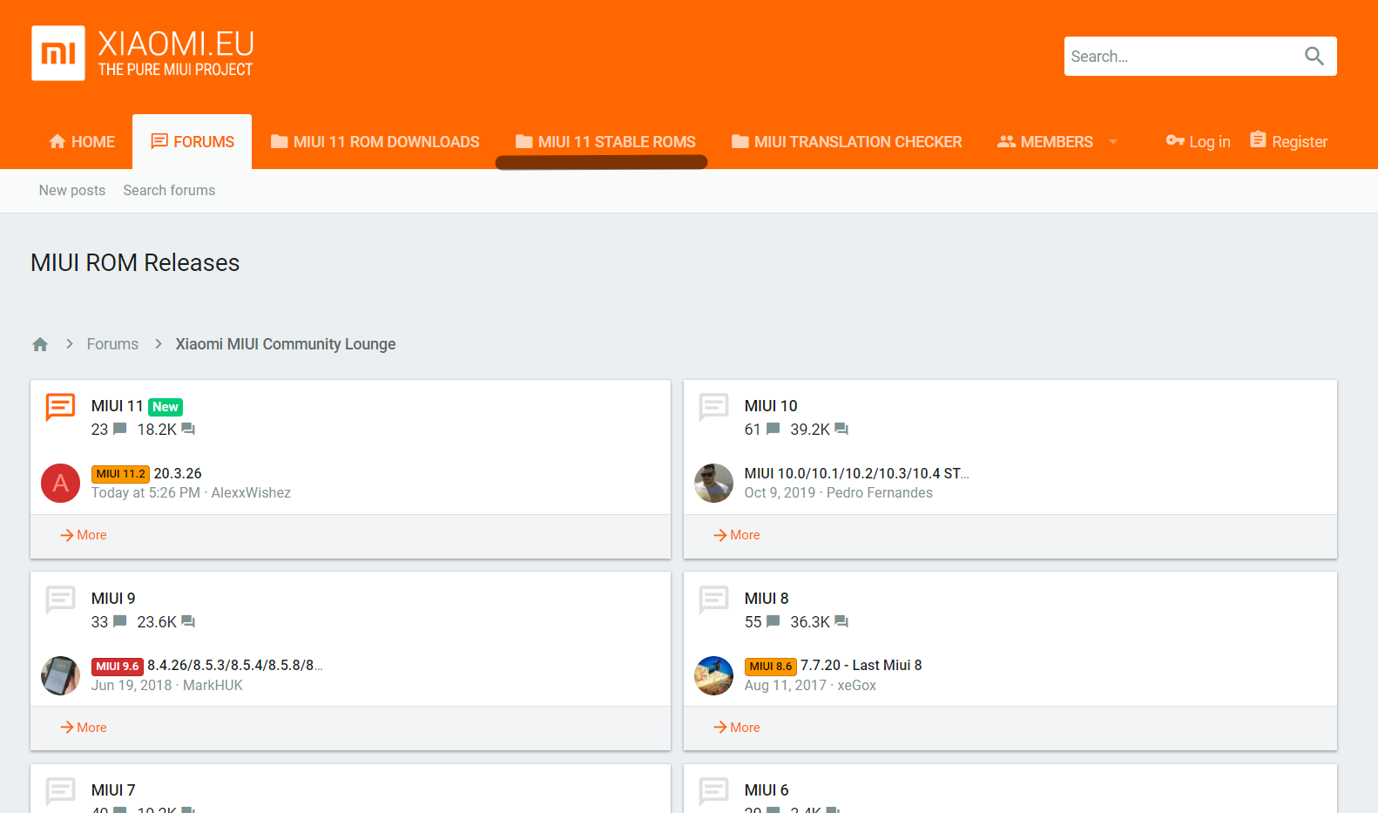Open MIUI 11 Stable ROMs tab
Viewport: 1378px width, 813px height.
coord(605,142)
